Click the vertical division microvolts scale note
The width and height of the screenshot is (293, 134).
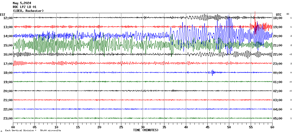click(x=33, y=131)
